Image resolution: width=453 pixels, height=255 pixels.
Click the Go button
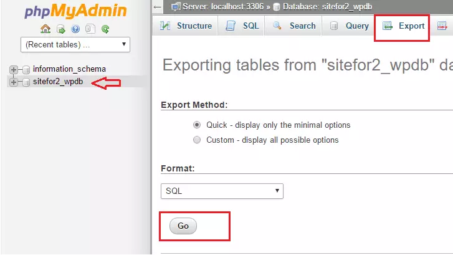tap(183, 226)
